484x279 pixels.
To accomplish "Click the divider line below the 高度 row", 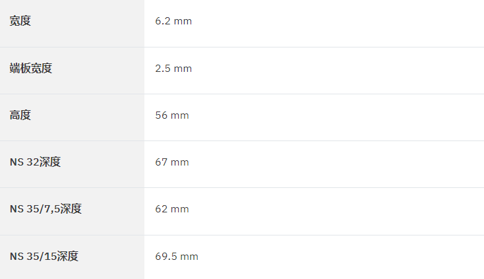I will 242,141.
